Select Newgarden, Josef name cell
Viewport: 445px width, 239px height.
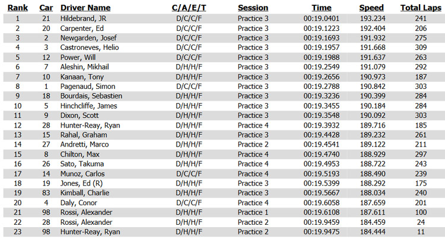coord(88,38)
